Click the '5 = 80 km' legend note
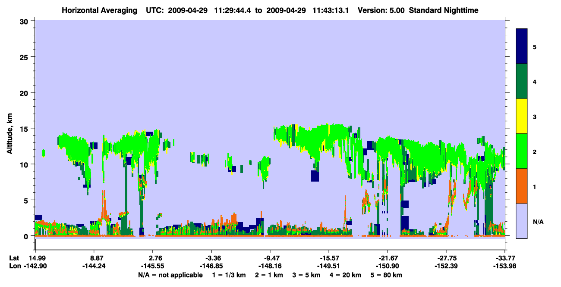The width and height of the screenshot is (561, 287). [387, 275]
